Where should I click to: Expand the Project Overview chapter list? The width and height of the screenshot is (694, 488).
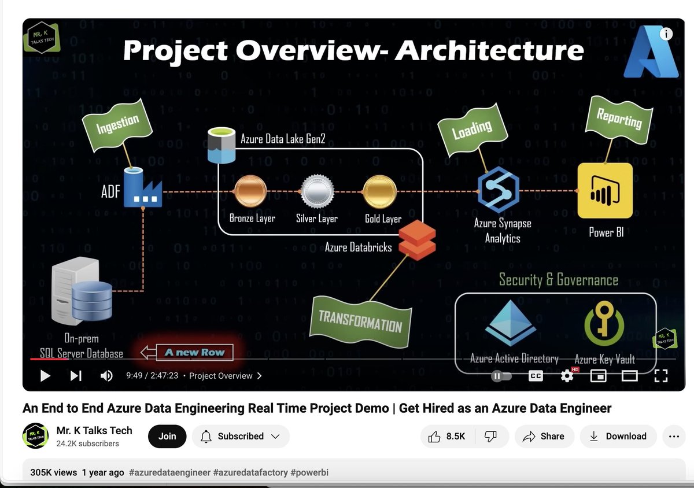pos(226,376)
